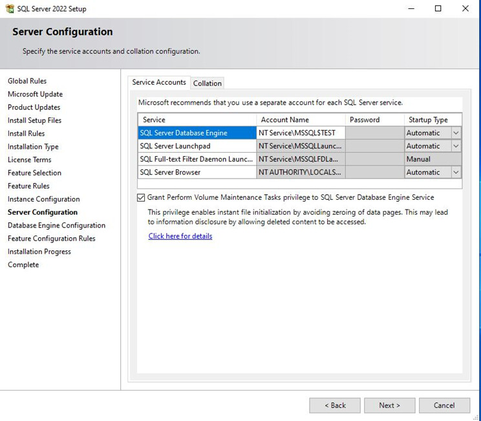Open the Click here for details link
Screen dimensions: 481x421
point(180,236)
